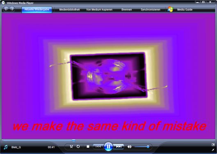217x154 pixels.
Task: Open the Media Guide link
Action: [185, 10]
